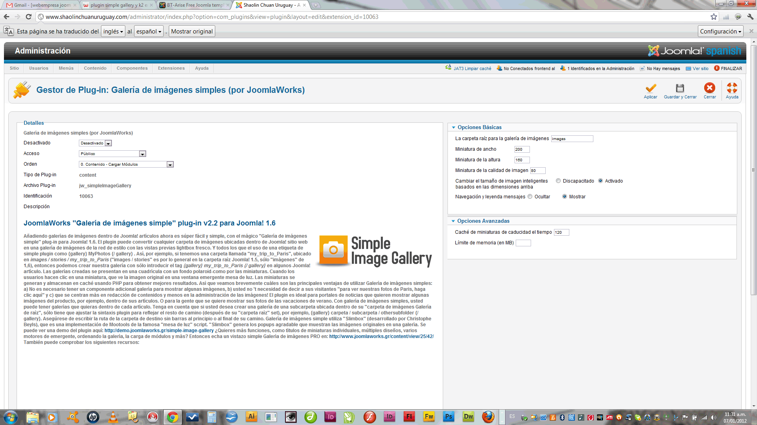The image size is (757, 425).
Task: Click the browser translate icon
Action: [x=9, y=31]
